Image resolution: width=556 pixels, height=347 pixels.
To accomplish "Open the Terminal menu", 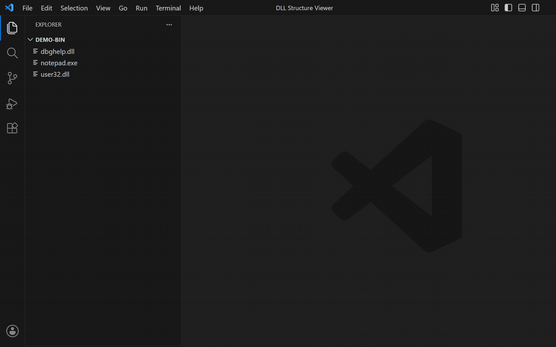I will click(x=169, y=8).
